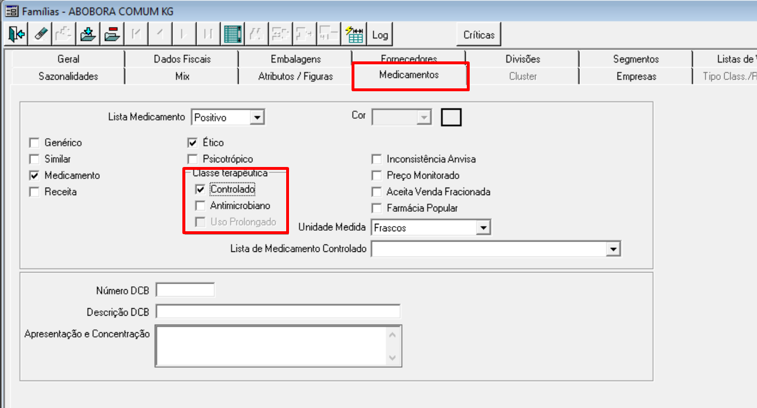This screenshot has width=757, height=408.
Task: Click the text area scroll down arrow
Action: pyautogui.click(x=392, y=357)
